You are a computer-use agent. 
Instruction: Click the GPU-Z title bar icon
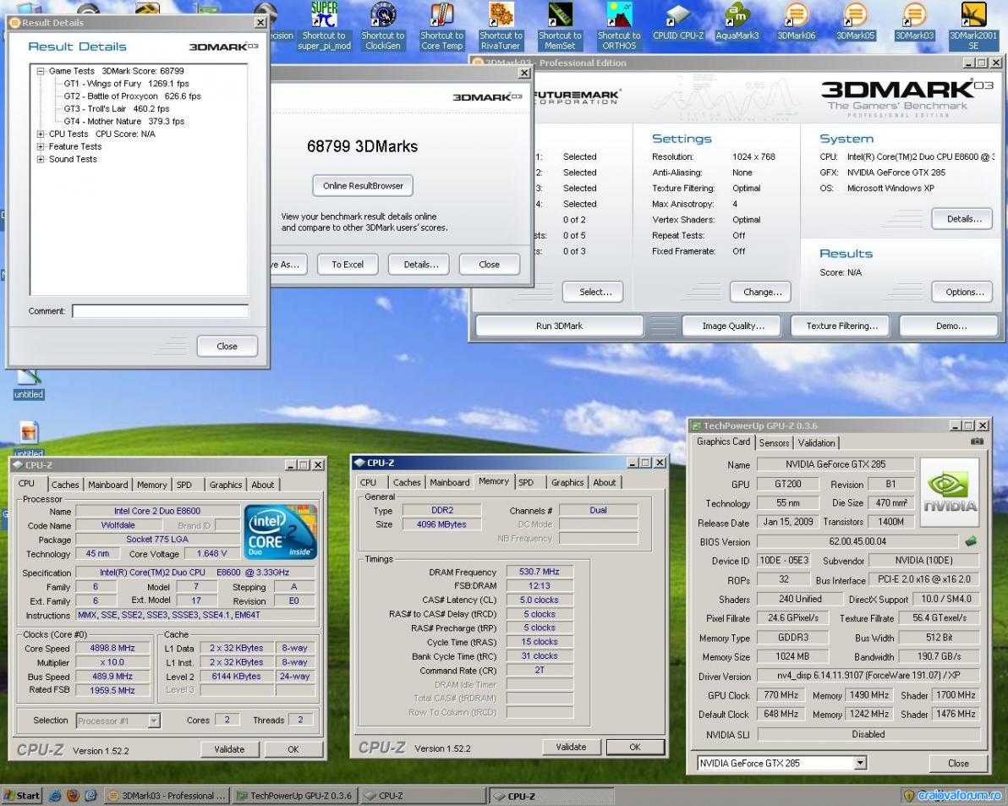(696, 425)
